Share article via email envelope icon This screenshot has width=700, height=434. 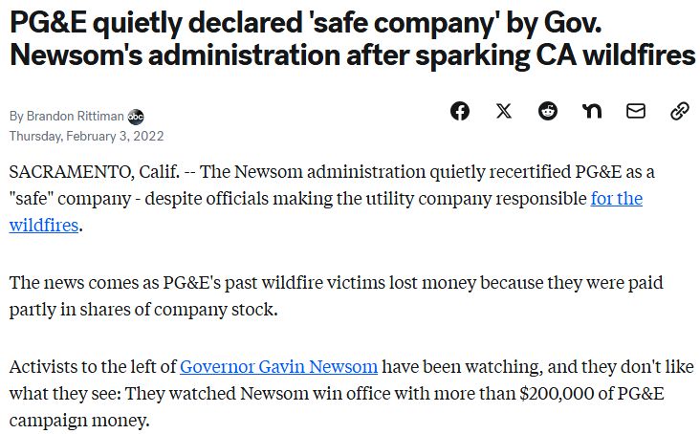(x=636, y=111)
